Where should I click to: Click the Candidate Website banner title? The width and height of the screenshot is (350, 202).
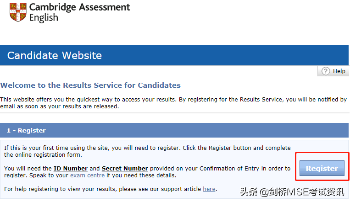55,55
